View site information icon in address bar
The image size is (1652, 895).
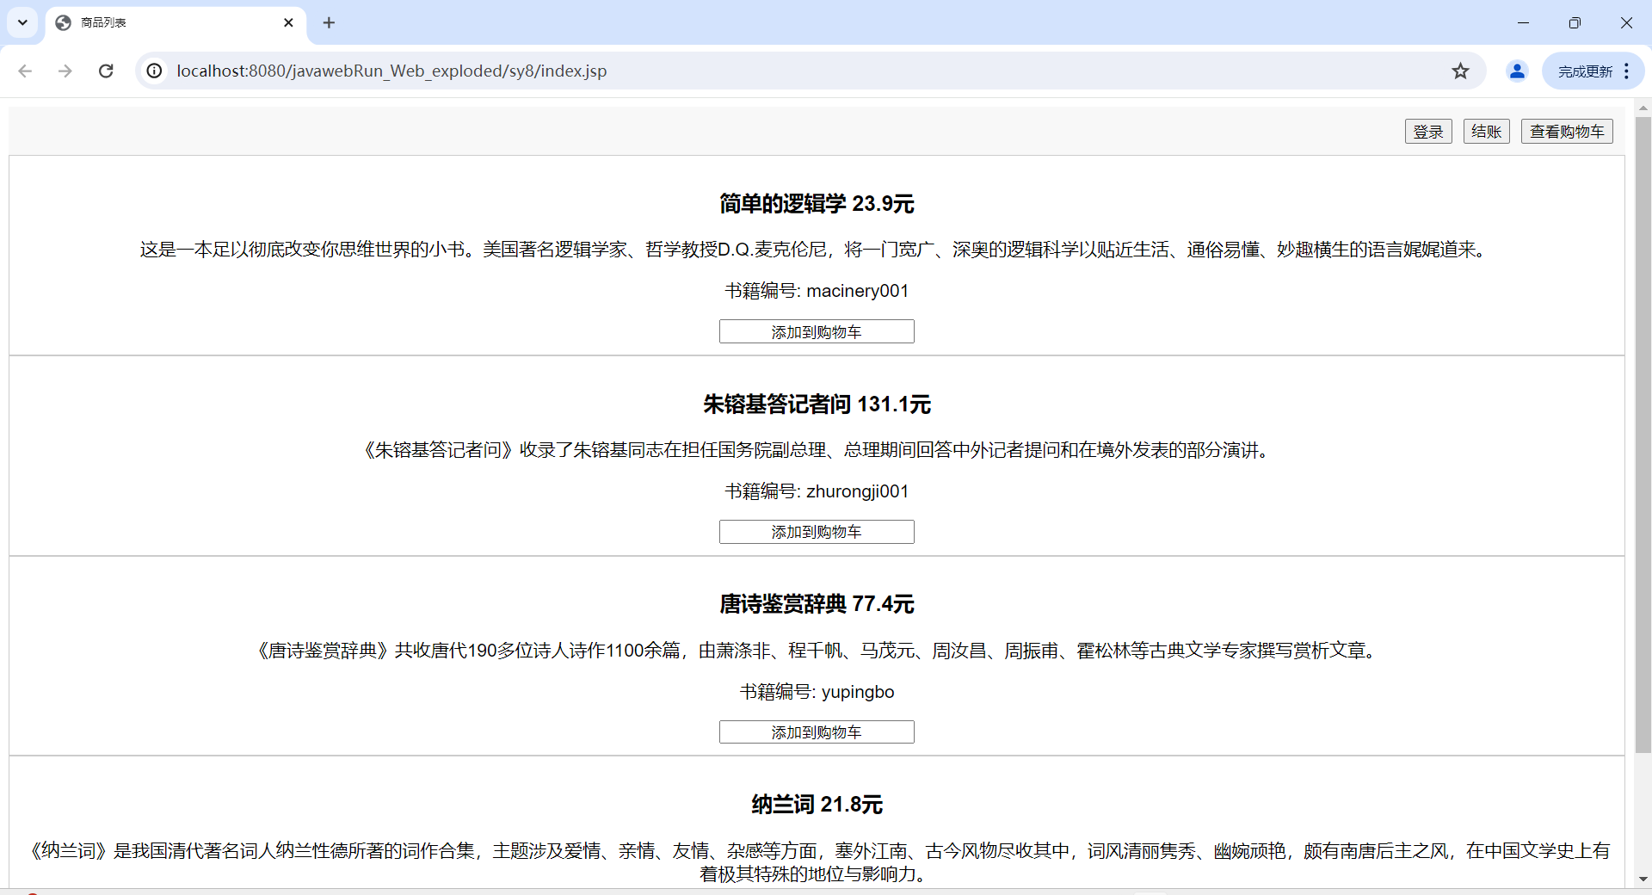(154, 71)
